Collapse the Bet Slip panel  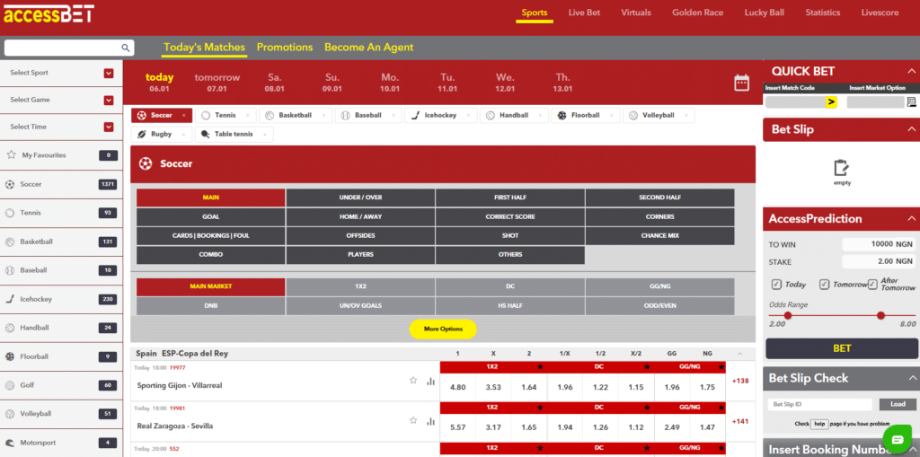911,129
